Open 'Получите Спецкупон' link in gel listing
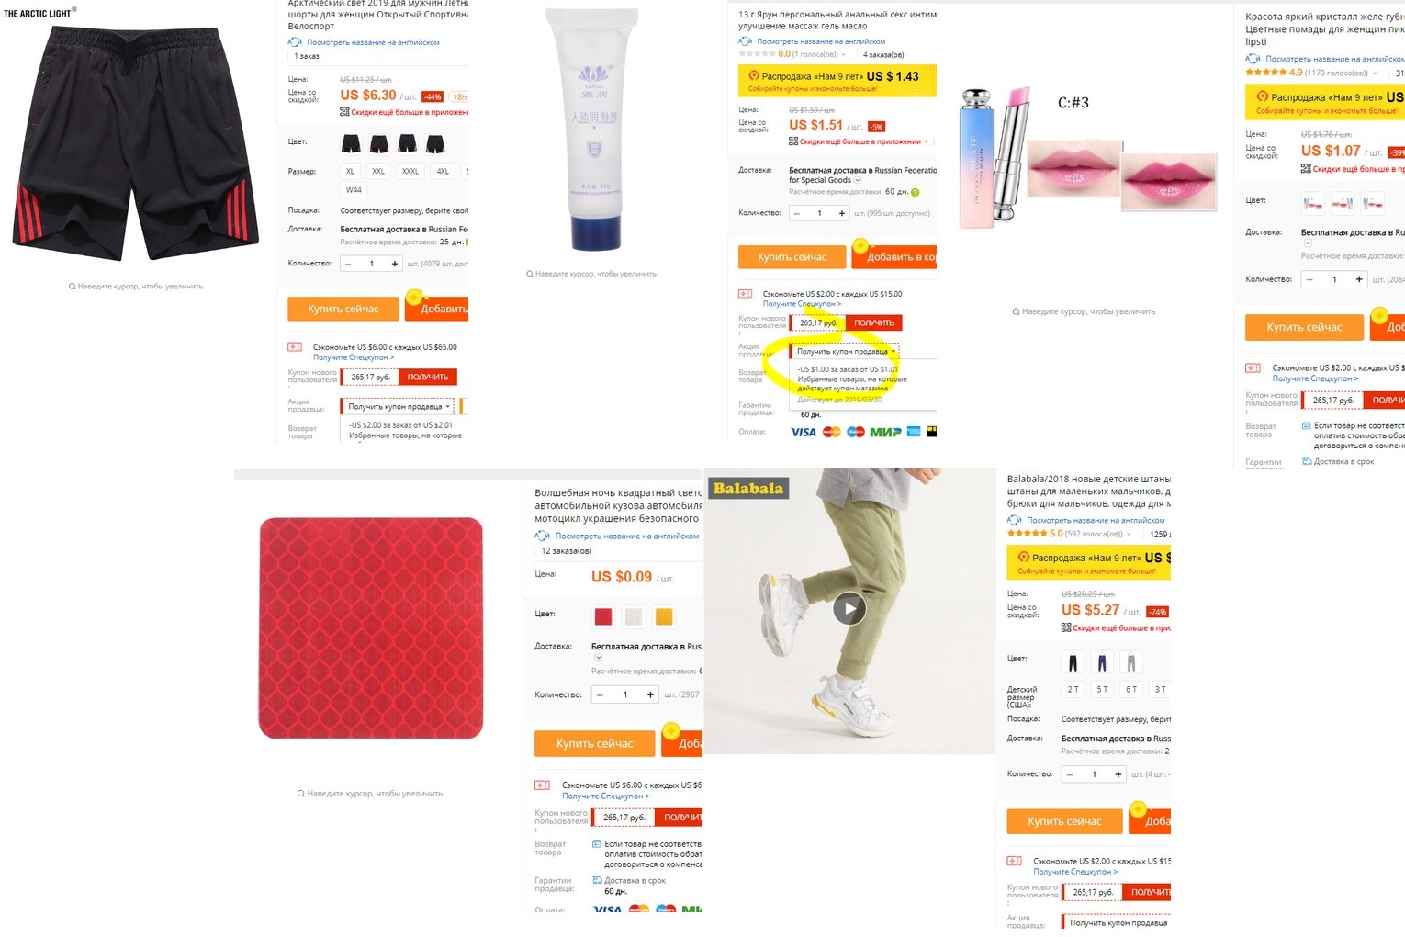 click(802, 304)
